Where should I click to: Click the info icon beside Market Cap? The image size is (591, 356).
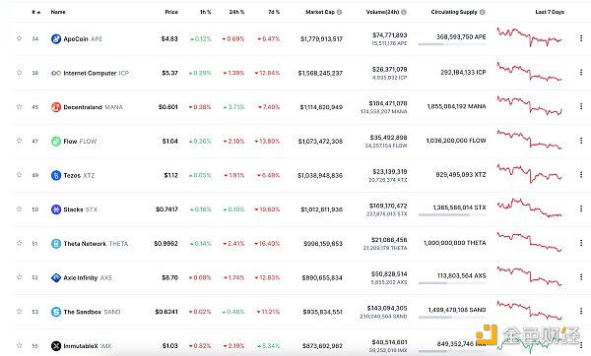(x=339, y=12)
